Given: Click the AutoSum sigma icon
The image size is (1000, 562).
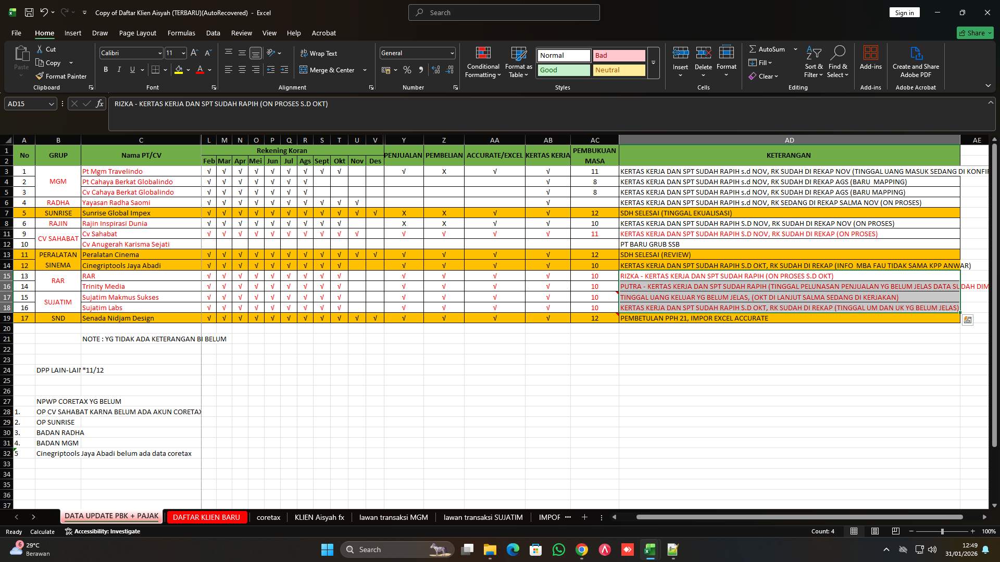Looking at the screenshot, I should (753, 49).
